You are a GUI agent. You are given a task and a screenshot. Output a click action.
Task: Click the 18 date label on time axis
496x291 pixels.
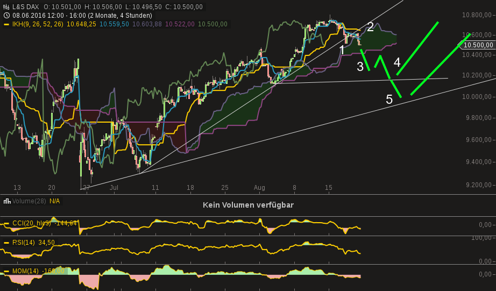(190, 188)
